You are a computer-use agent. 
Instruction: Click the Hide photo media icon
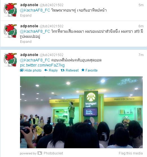tap(22, 70)
